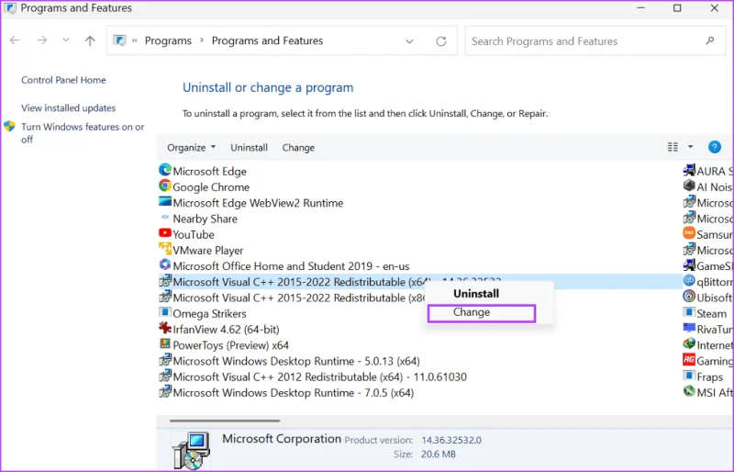This screenshot has width=734, height=472.
Task: Click the horizontal scrollbar thumb
Action: (225, 421)
